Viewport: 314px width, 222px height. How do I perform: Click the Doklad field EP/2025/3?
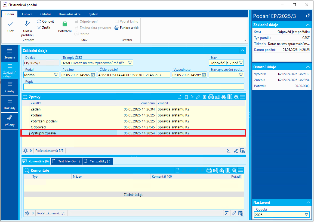click(x=41, y=63)
